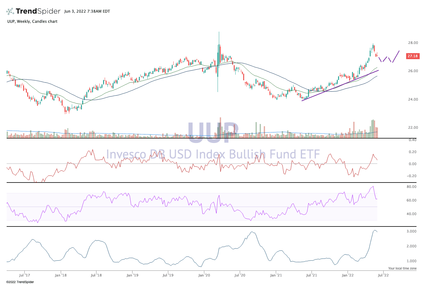The image size is (426, 285).
Task: Click the Jul '22 date label
Action: click(x=383, y=275)
